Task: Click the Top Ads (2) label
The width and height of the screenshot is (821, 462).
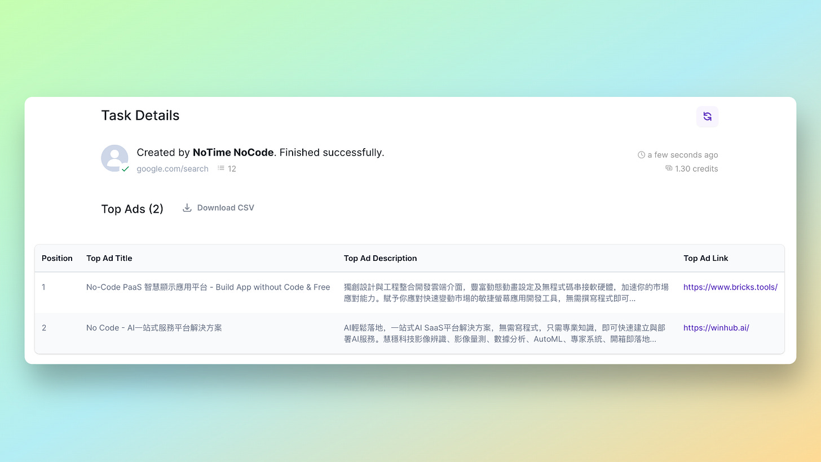Action: [x=132, y=208]
